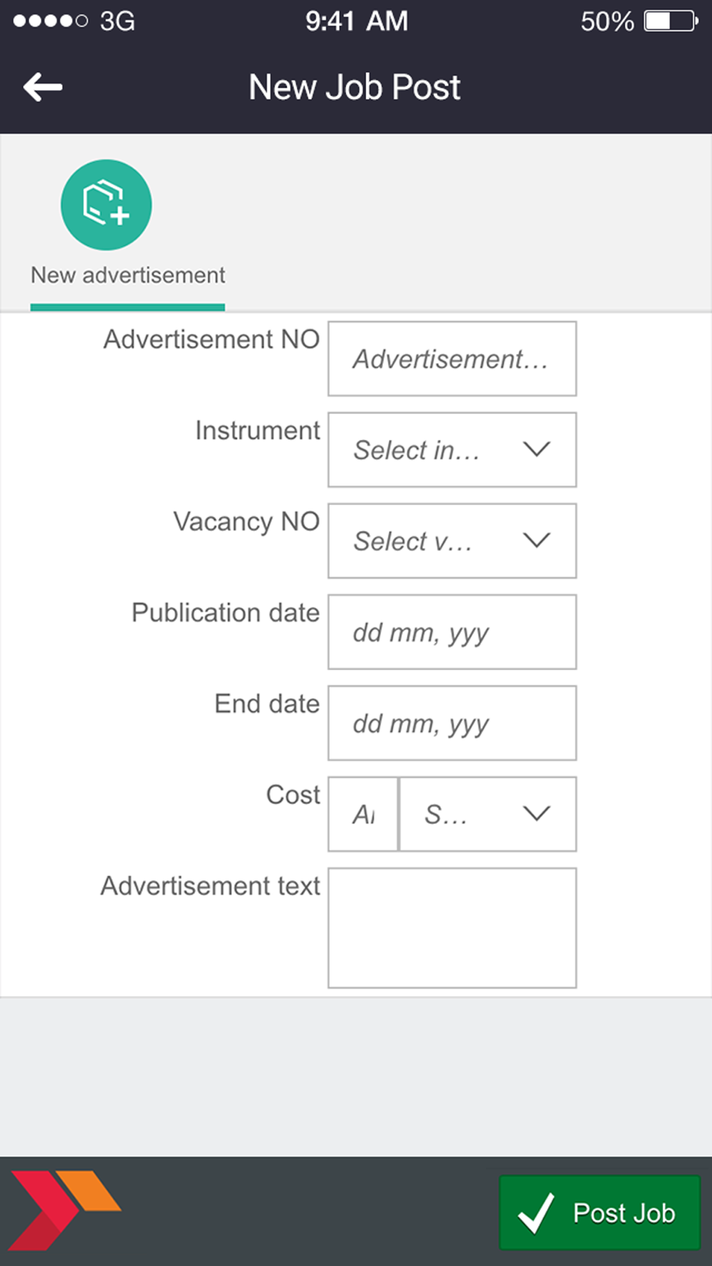
Task: Focus the Advertisement NO field
Action: (x=452, y=359)
